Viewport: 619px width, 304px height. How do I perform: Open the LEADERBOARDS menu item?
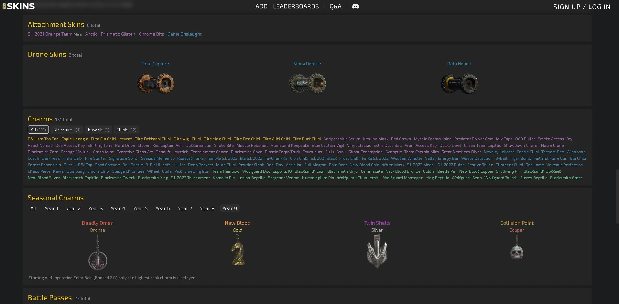(x=296, y=6)
